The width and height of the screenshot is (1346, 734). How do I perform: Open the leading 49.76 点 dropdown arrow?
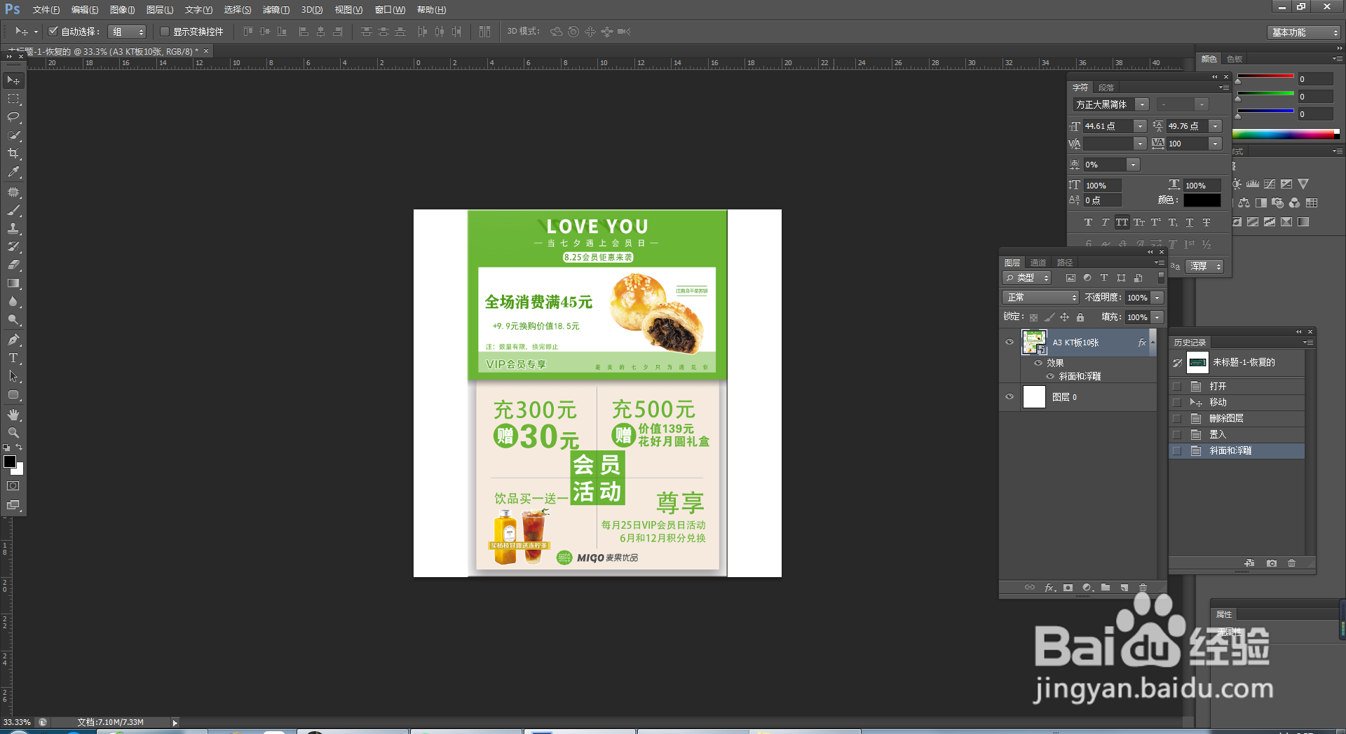coord(1216,126)
